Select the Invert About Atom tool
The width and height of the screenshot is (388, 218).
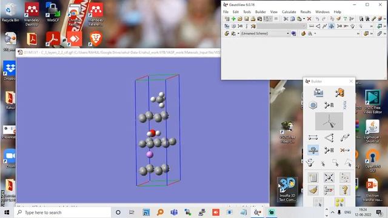point(310,163)
